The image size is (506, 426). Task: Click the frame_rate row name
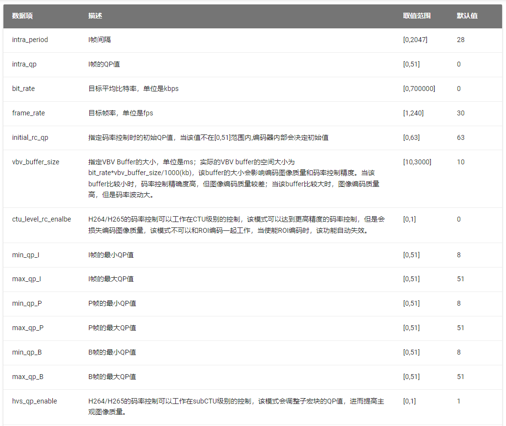[28, 113]
